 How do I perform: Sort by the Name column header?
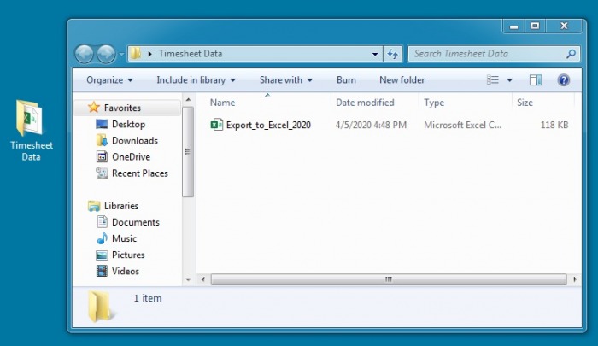(x=222, y=103)
